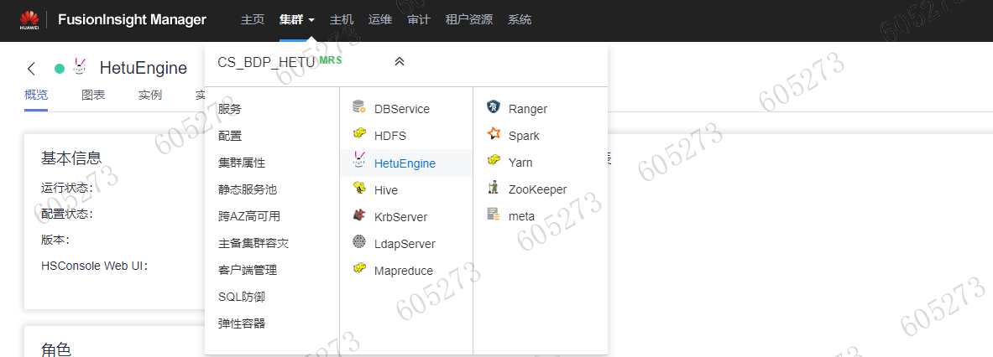
Task: Click the ZooKeeper figure icon
Action: 494,188
